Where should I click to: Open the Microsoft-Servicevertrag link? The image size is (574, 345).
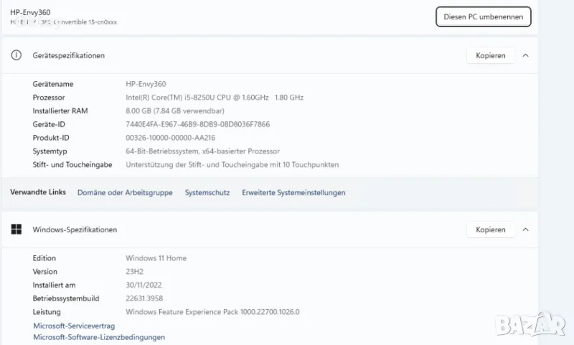click(74, 326)
